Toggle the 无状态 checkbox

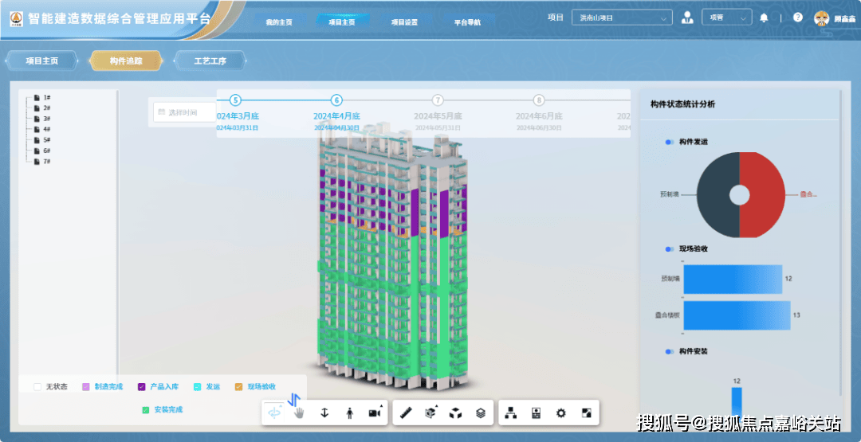tap(37, 387)
